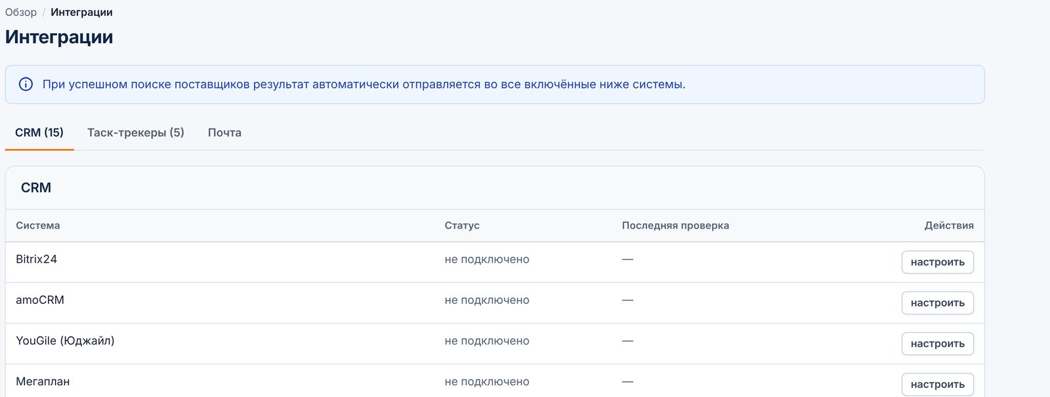Click the не подключено status for YouGile
Viewport: 1050px width, 397px height.
487,341
